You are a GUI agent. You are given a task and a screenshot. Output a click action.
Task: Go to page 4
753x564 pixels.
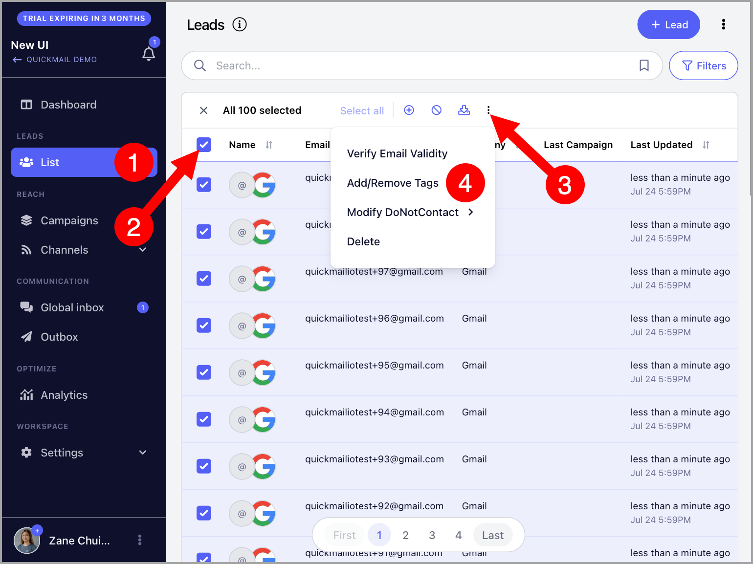(459, 535)
